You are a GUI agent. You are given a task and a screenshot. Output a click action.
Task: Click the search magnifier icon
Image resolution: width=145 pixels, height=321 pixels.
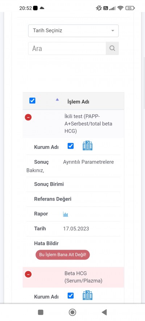coord(112,48)
